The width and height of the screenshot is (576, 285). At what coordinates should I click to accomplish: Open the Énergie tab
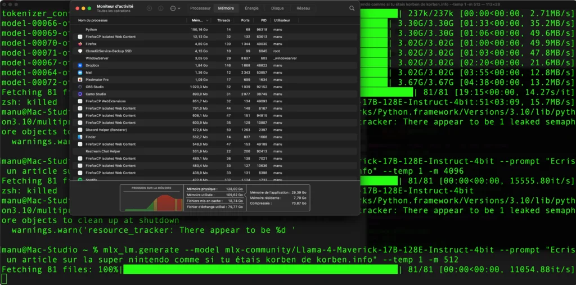coord(251,8)
